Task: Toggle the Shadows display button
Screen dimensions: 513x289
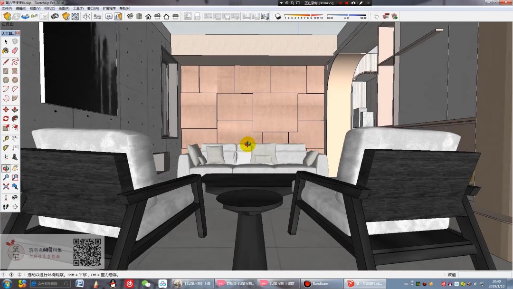Action: pos(278,16)
